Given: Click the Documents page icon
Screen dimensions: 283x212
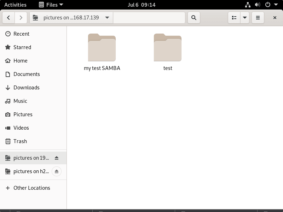Looking at the screenshot, I should tap(8, 74).
